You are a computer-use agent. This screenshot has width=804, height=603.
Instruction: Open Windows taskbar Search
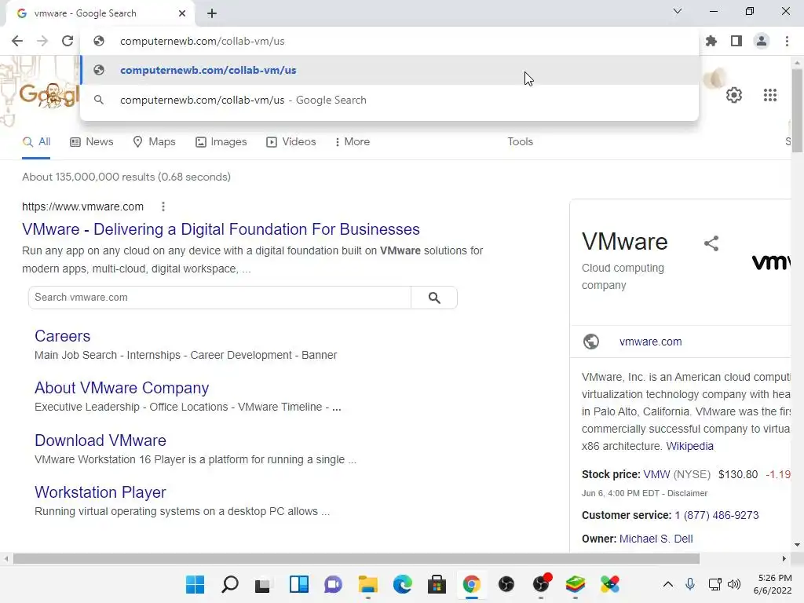coord(230,584)
